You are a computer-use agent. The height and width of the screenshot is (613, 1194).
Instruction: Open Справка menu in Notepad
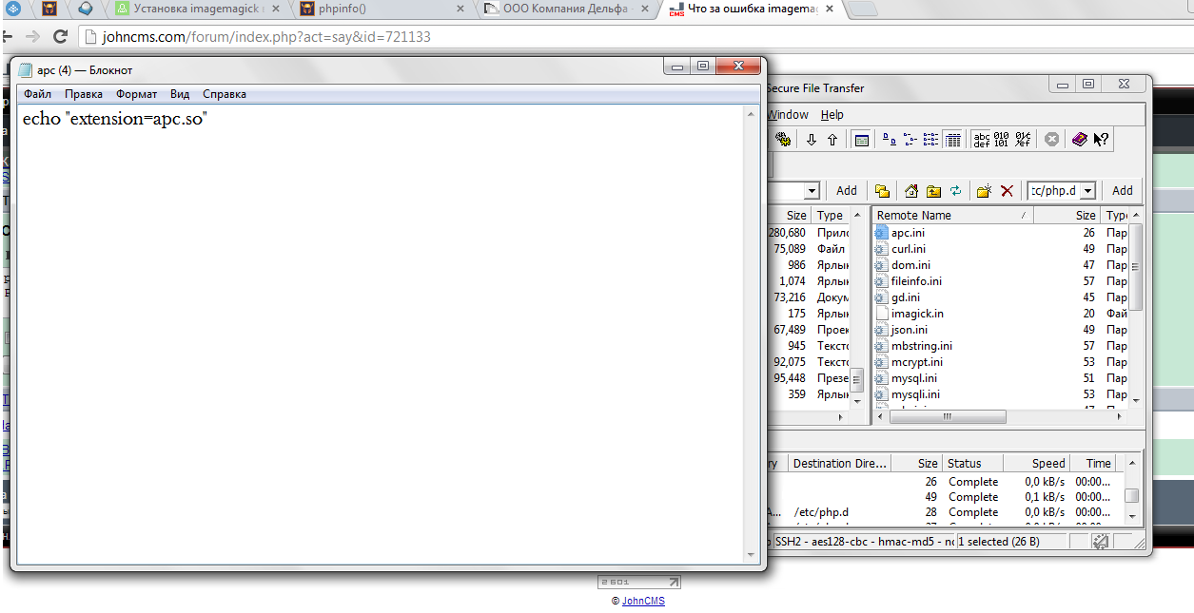click(225, 94)
